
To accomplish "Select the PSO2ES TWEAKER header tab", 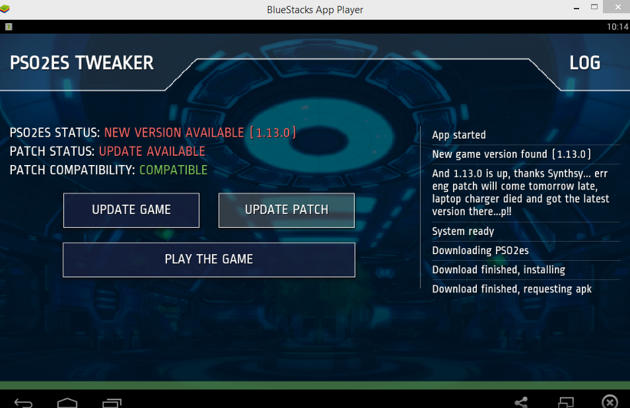I will pos(82,63).
